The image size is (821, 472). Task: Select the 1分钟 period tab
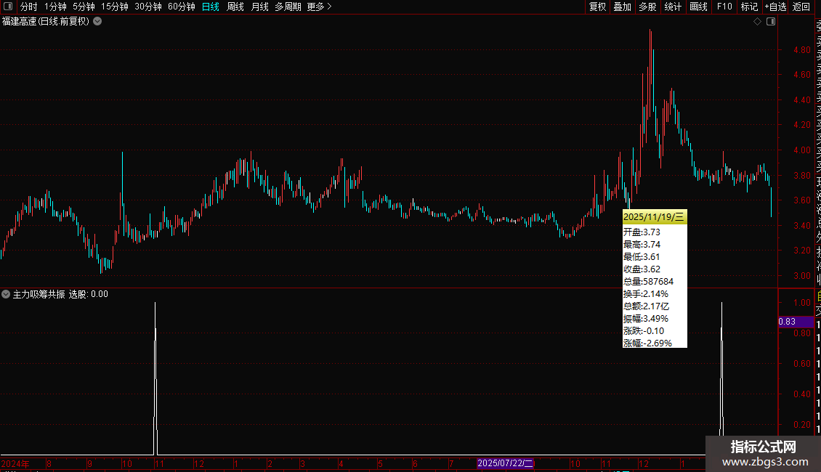point(55,7)
